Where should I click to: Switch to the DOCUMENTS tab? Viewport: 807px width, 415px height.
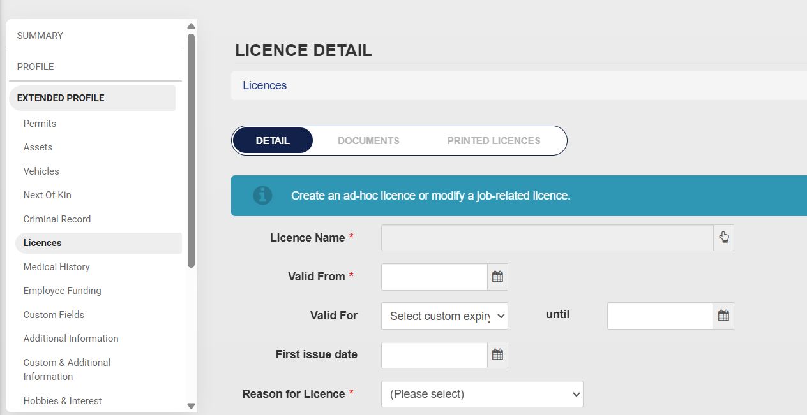368,140
